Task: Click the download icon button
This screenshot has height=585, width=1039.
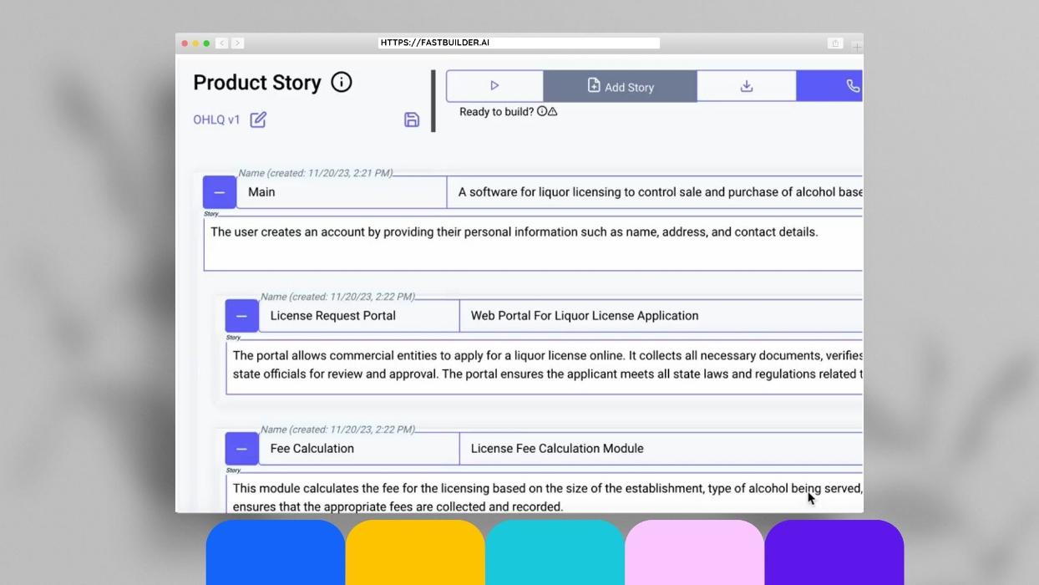Action: pos(746,86)
